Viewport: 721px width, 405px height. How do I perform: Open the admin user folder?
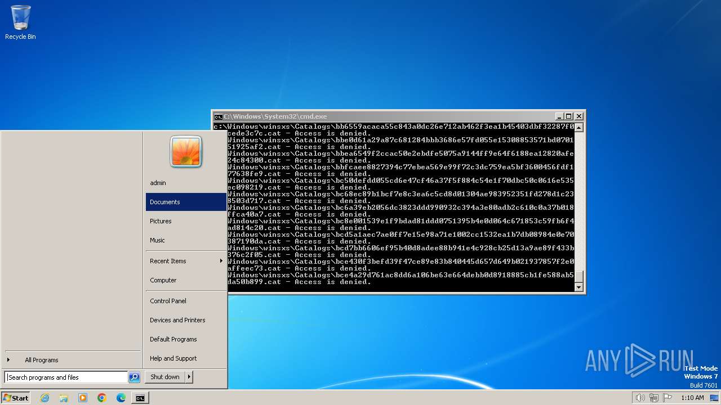pyautogui.click(x=186, y=183)
